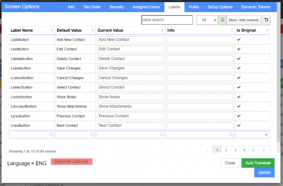Click the red Duplicate Labelcap indicator
This screenshot has height=186, width=283.
71,162
